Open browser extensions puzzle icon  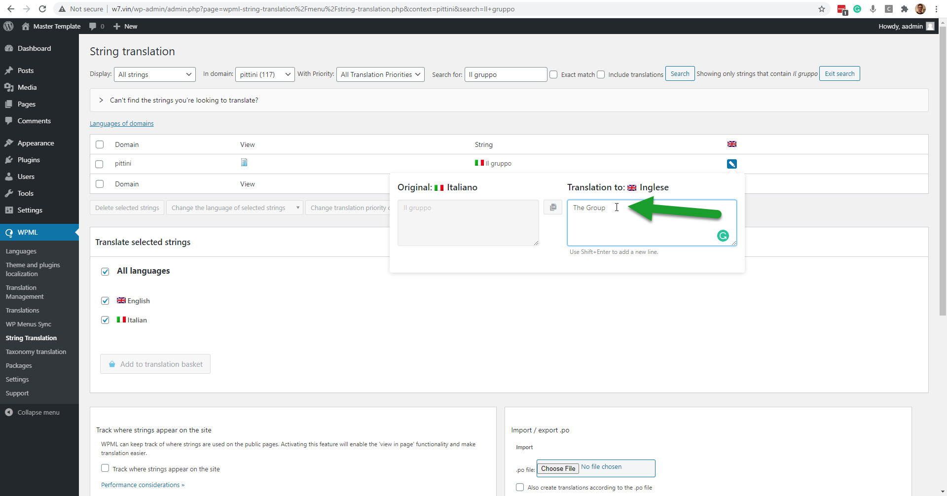click(905, 9)
